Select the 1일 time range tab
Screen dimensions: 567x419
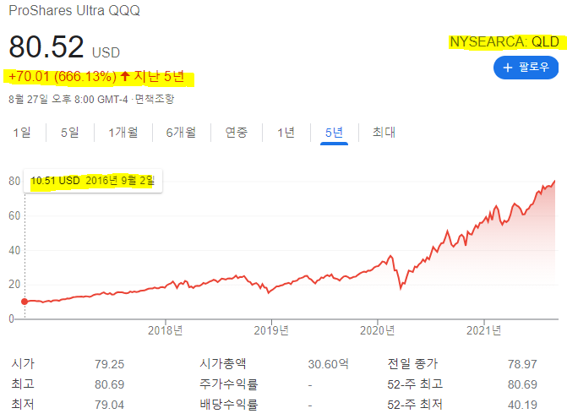(22, 133)
